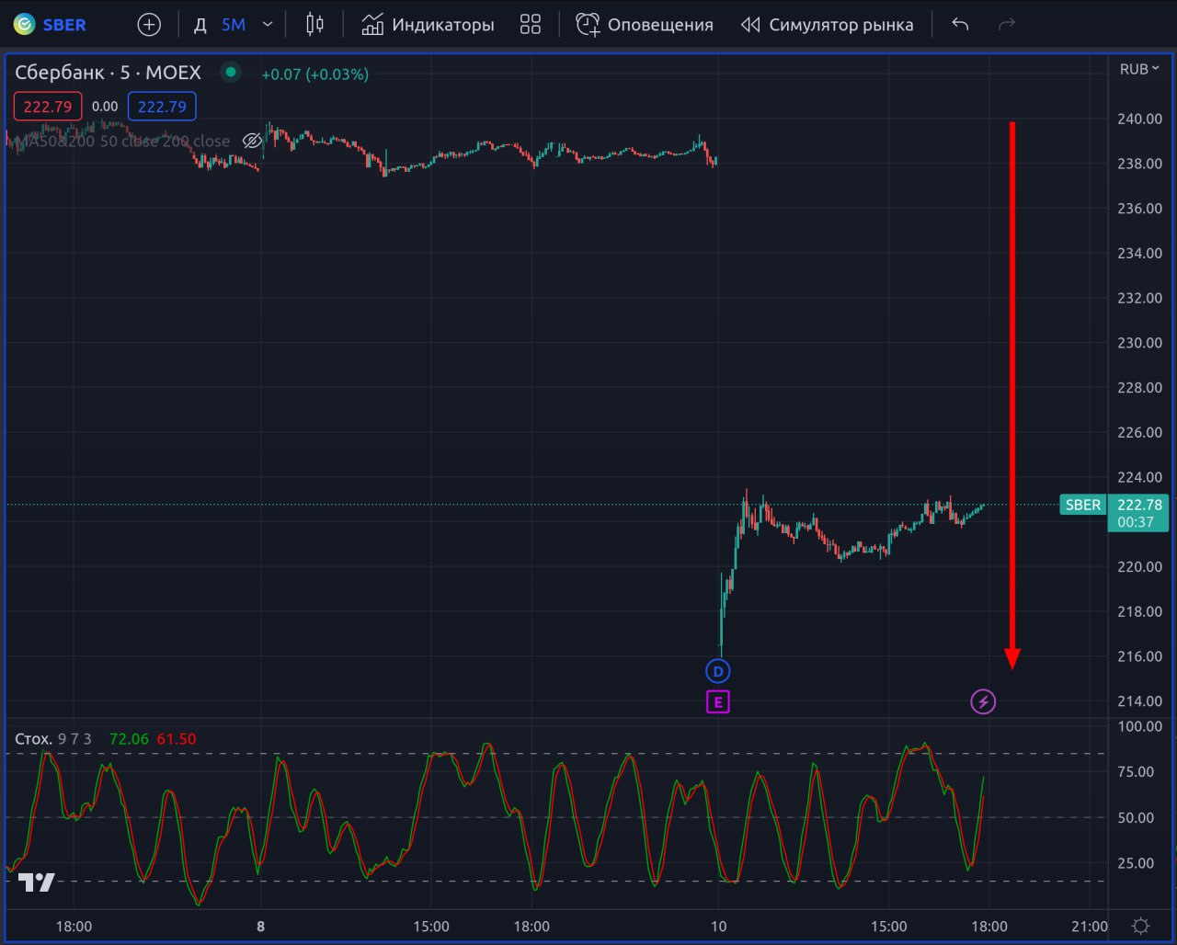Click the blue 222.79 buy price button
Viewport: 1177px width, 945px height.
[162, 107]
